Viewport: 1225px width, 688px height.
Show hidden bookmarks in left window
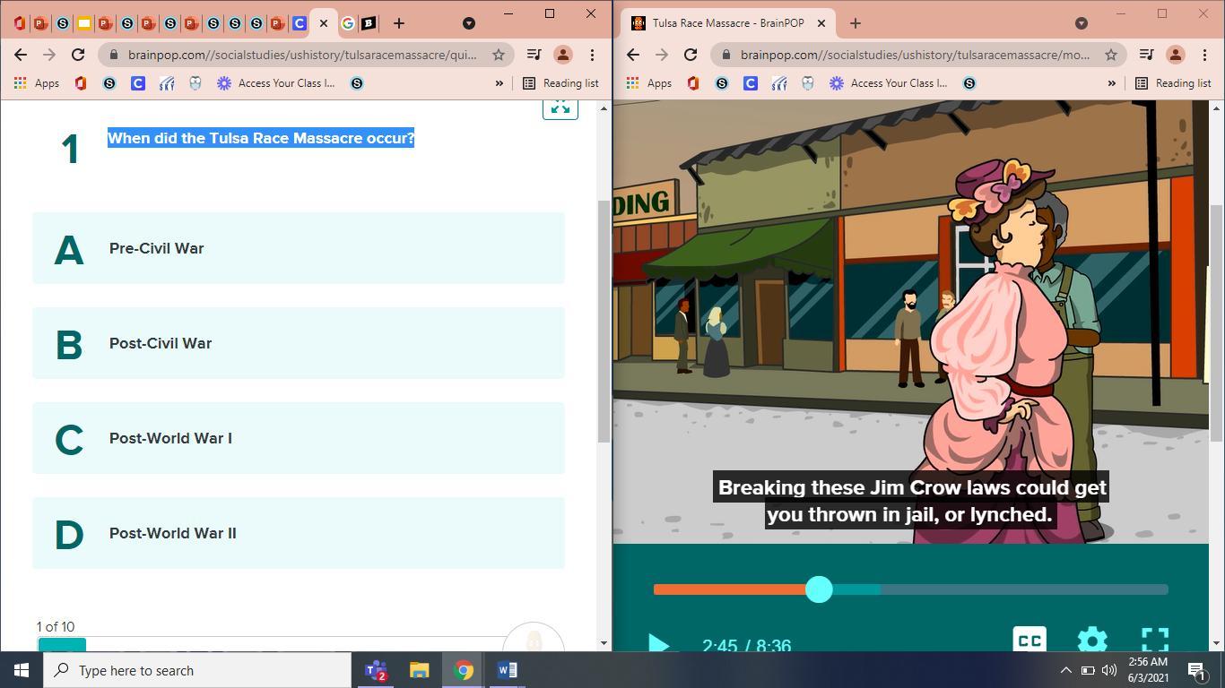[500, 83]
